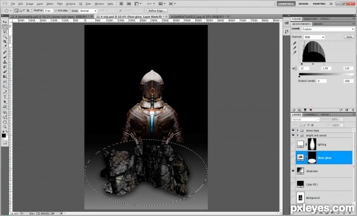Show the floor glow layer
The height and width of the screenshot is (216, 357).
click(x=293, y=157)
